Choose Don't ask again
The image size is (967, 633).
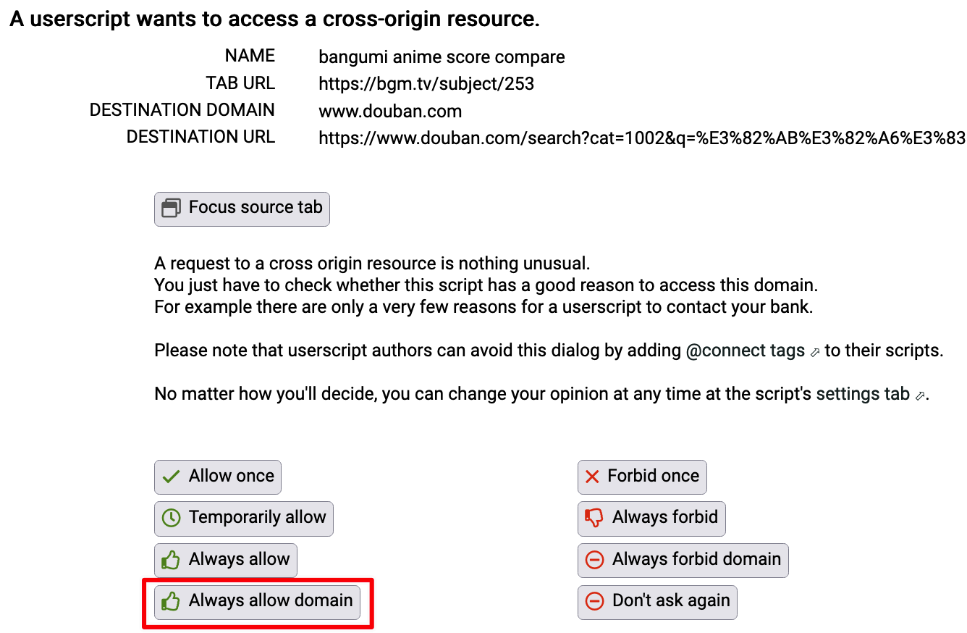657,601
